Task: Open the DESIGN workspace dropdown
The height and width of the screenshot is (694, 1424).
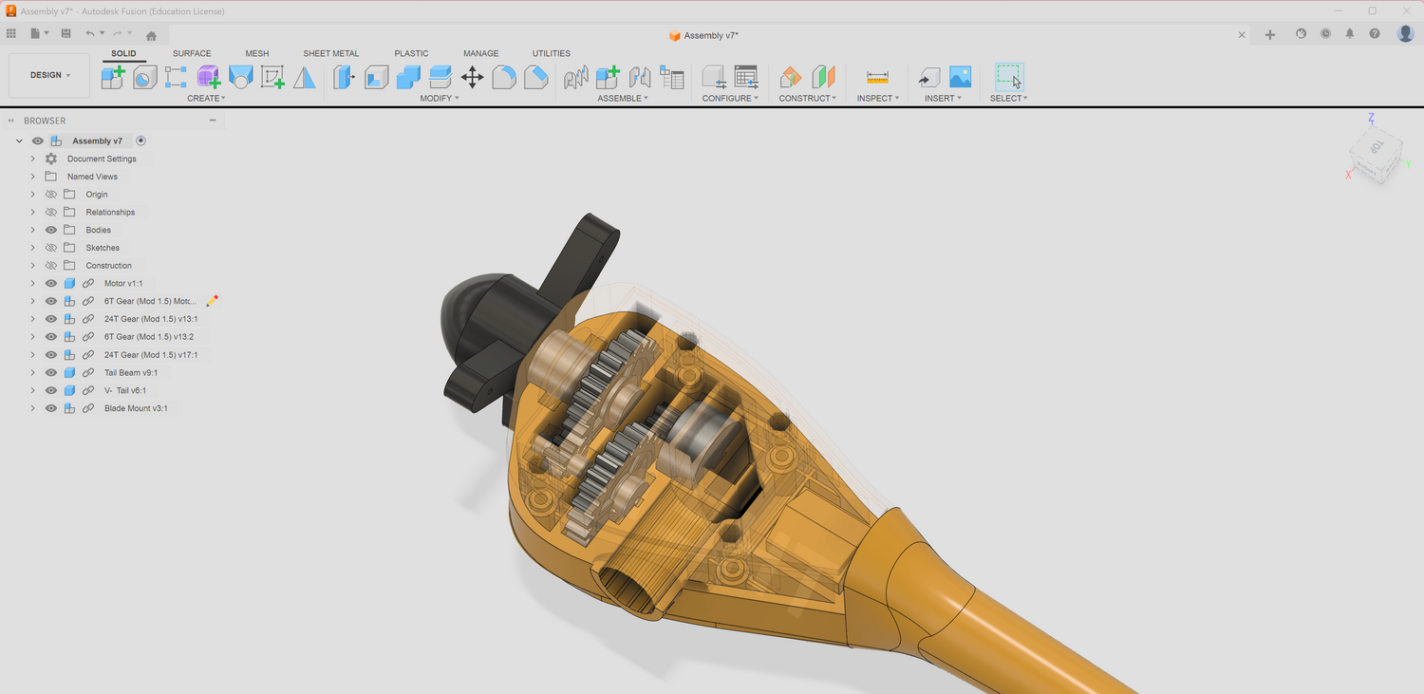Action: (49, 75)
